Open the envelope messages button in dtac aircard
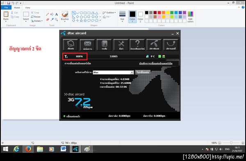 [87, 45]
